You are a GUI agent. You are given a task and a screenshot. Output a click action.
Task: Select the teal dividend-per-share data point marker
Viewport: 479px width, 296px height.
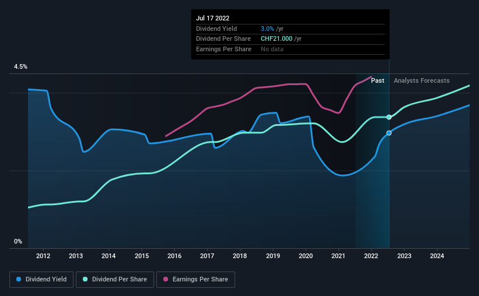tap(389, 117)
